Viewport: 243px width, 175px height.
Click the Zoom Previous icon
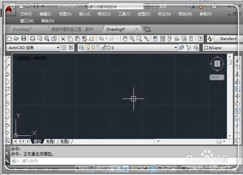click(x=146, y=39)
